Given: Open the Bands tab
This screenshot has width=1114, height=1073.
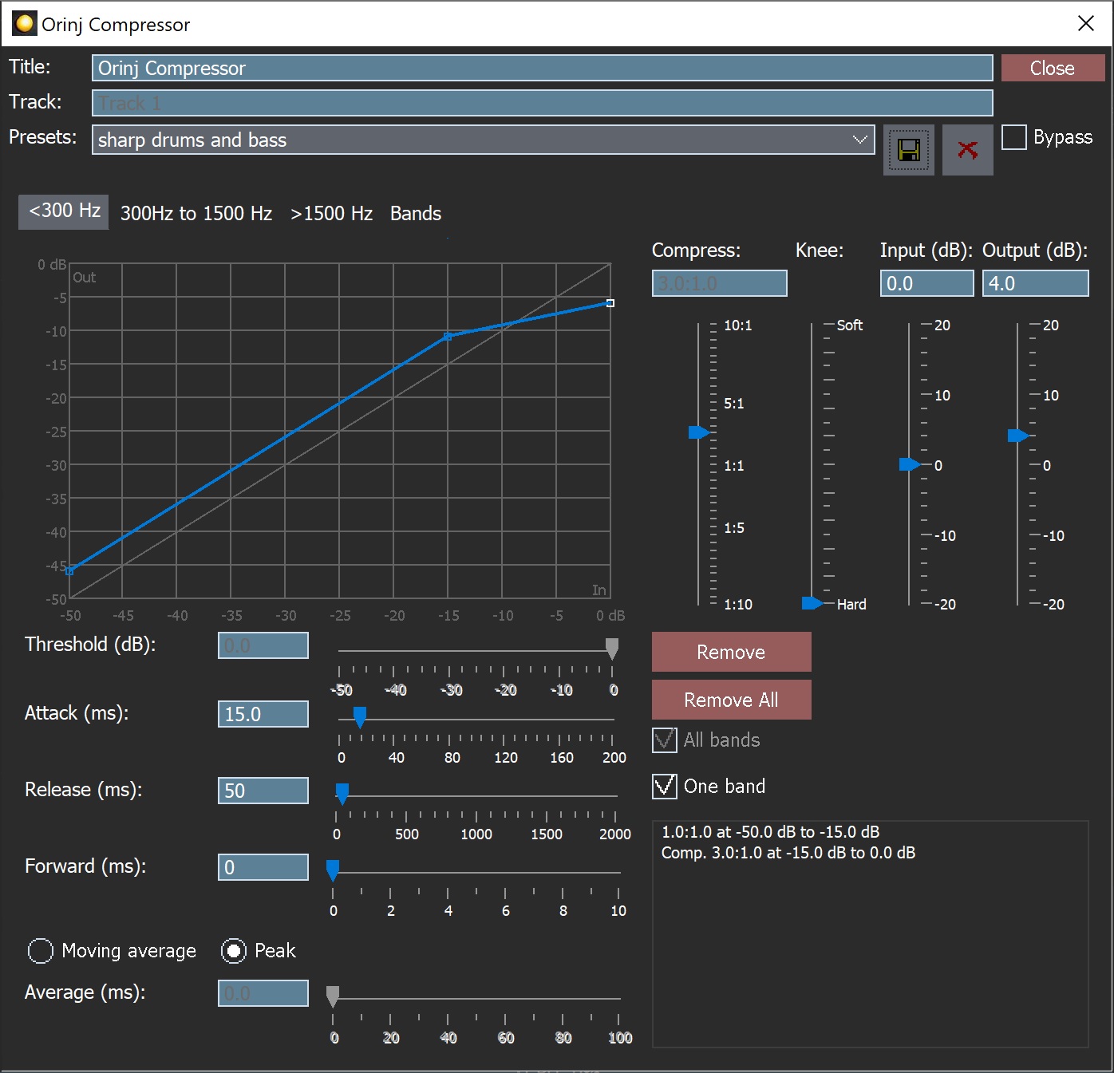Looking at the screenshot, I should tap(415, 214).
